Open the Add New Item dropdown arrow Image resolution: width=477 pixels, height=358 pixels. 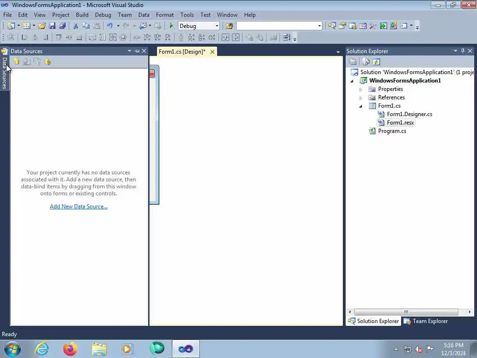tap(34, 26)
